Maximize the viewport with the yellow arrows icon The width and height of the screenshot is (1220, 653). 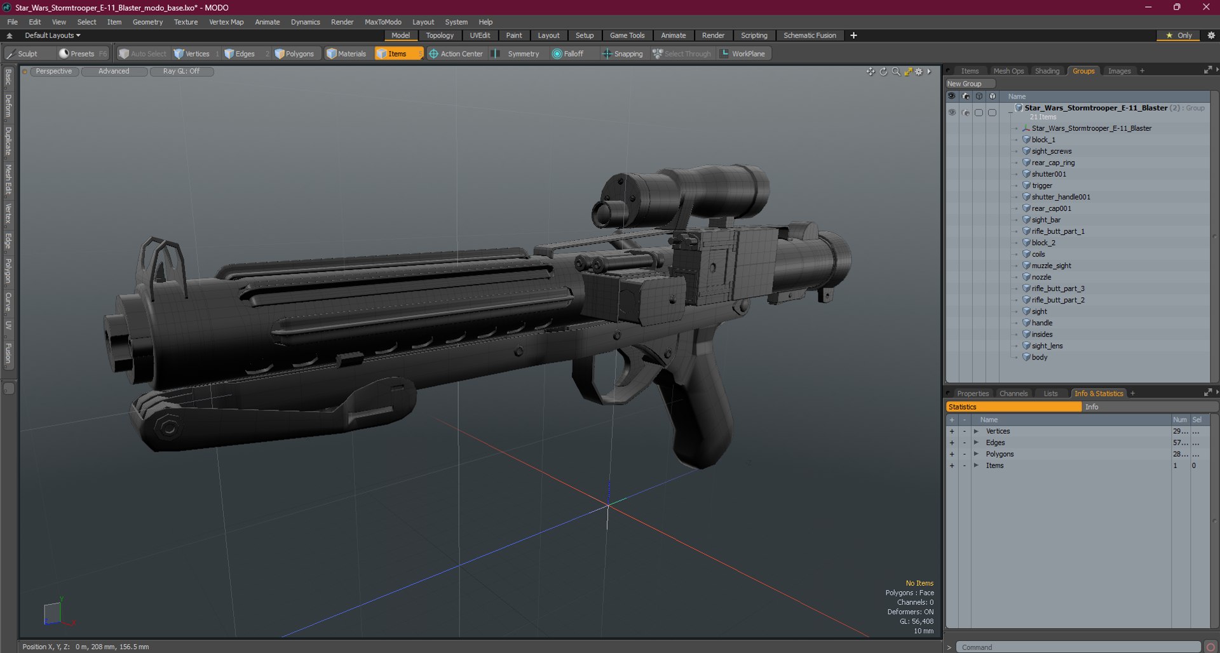908,72
